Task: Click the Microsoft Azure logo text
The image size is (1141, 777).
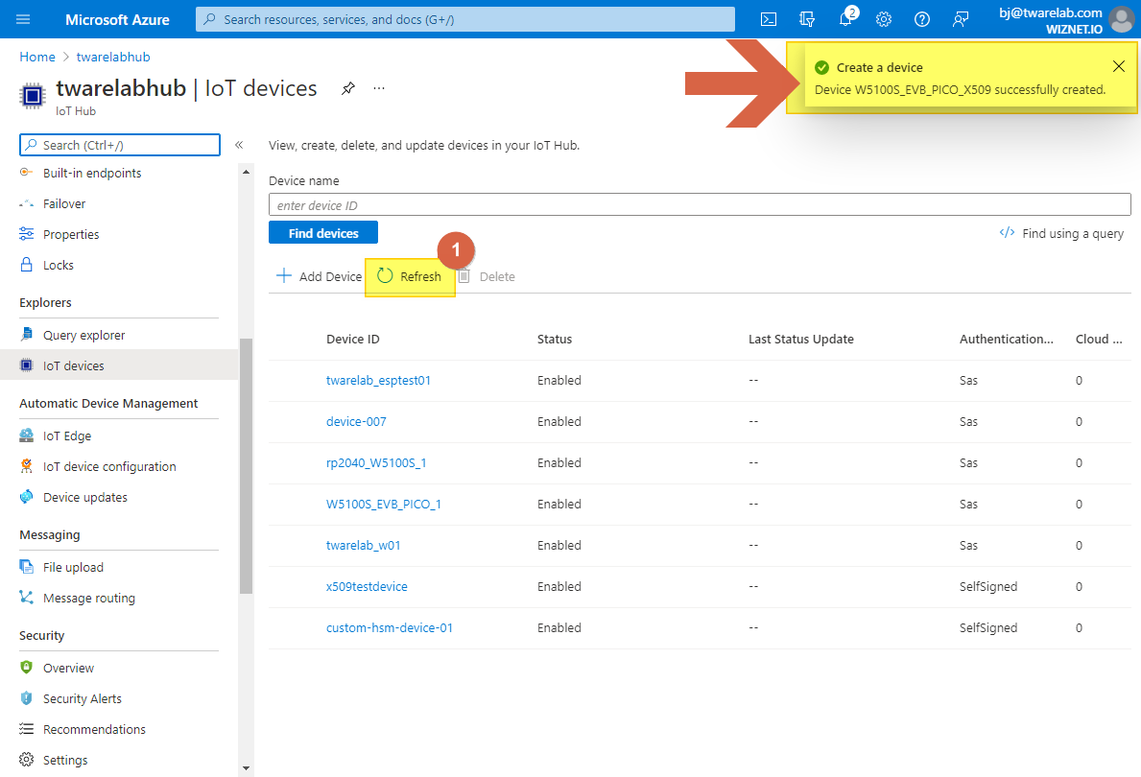Action: (117, 19)
